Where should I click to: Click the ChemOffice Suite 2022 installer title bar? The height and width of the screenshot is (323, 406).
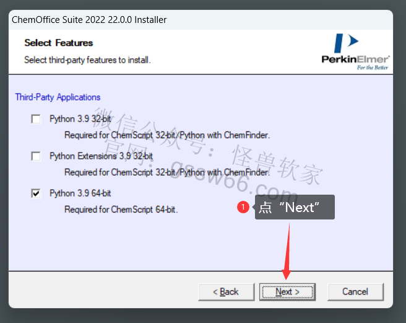(201, 20)
